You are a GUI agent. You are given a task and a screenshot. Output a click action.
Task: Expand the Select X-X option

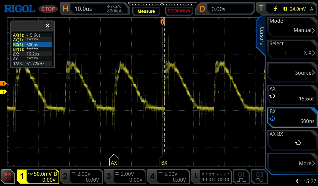(292, 49)
